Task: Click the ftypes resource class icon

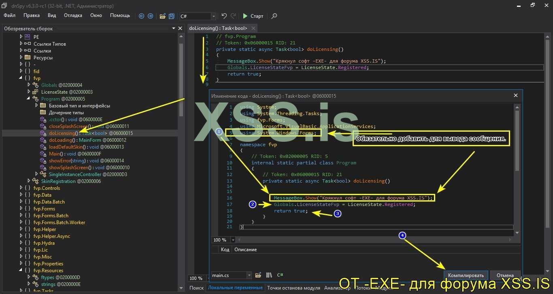Action: pyautogui.click(x=35, y=277)
